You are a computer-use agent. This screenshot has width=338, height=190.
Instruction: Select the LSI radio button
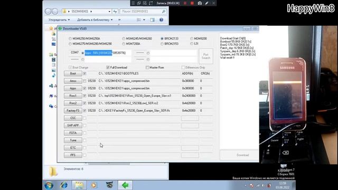coord(192,44)
